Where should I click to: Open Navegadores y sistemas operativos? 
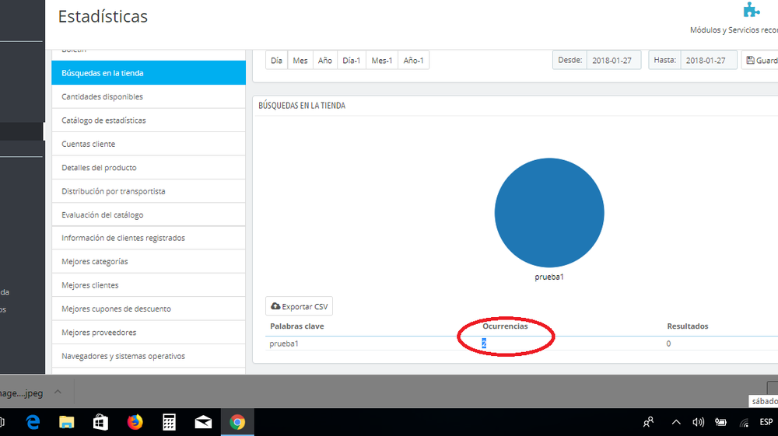tap(149, 356)
